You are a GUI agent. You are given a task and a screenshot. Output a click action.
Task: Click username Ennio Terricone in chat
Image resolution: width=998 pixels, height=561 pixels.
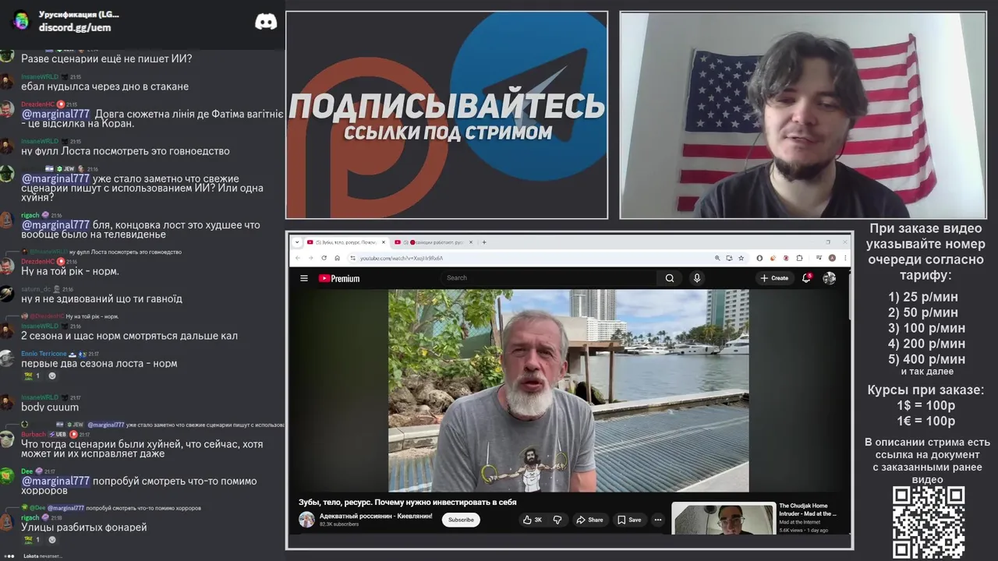click(44, 354)
